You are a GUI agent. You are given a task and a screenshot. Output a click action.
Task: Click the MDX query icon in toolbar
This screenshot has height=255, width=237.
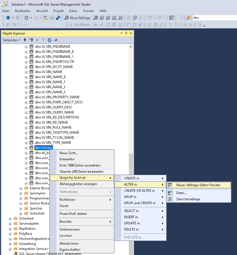102,18
